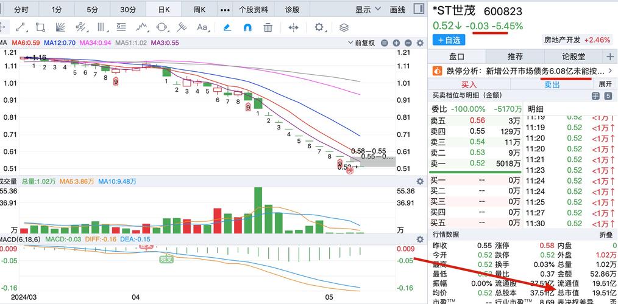Image resolution: width=618 pixels, height=304 pixels.
Task: Switch to the 论股堂 tab
Action: pos(573,57)
